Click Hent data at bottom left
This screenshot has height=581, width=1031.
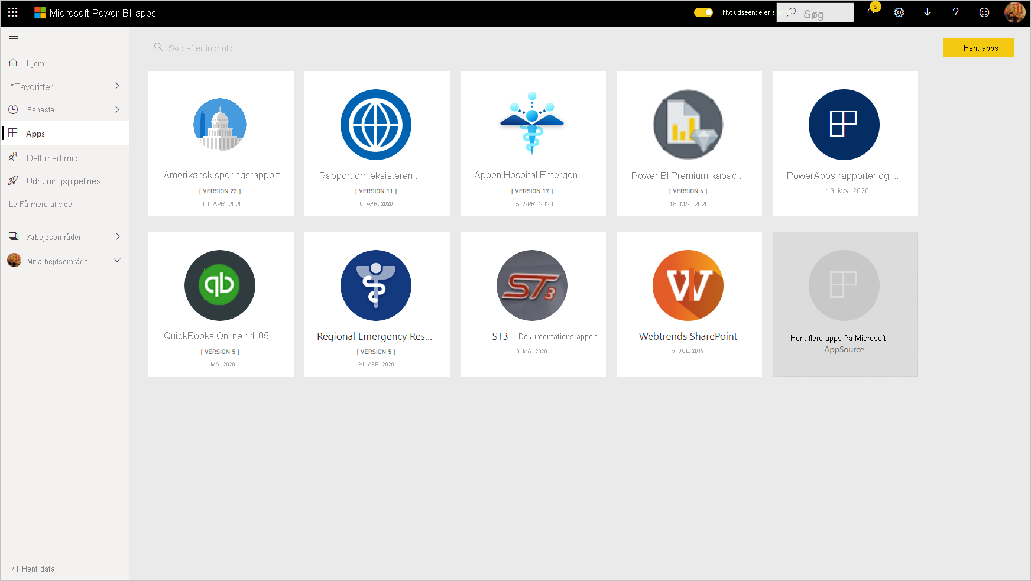click(x=33, y=569)
